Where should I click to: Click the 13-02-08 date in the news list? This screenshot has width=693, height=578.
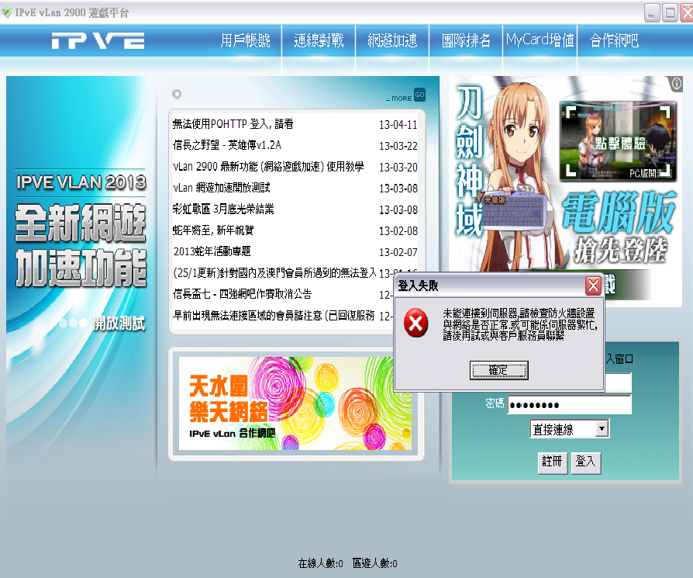(398, 231)
